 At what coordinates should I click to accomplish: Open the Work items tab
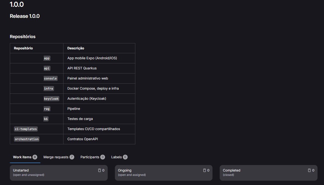25,157
